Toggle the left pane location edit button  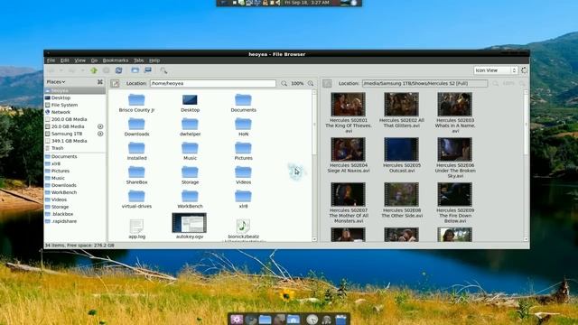click(115, 84)
